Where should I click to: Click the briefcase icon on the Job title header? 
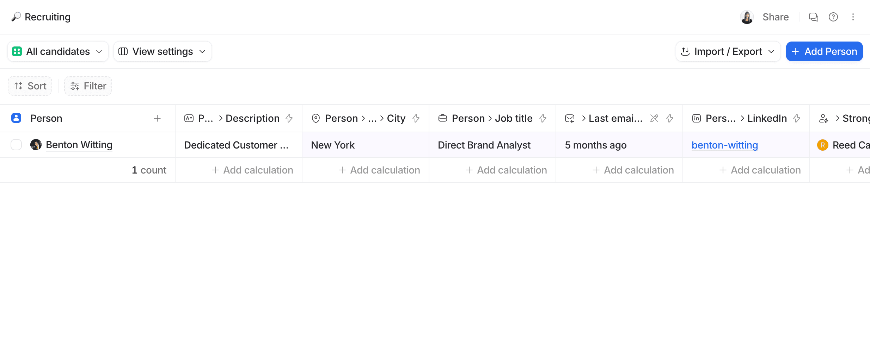click(442, 118)
